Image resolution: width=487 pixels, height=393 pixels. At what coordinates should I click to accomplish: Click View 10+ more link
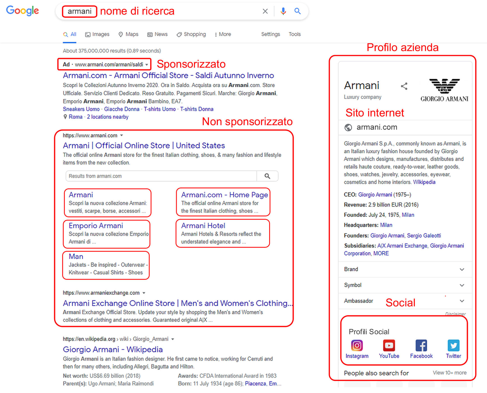(449, 373)
